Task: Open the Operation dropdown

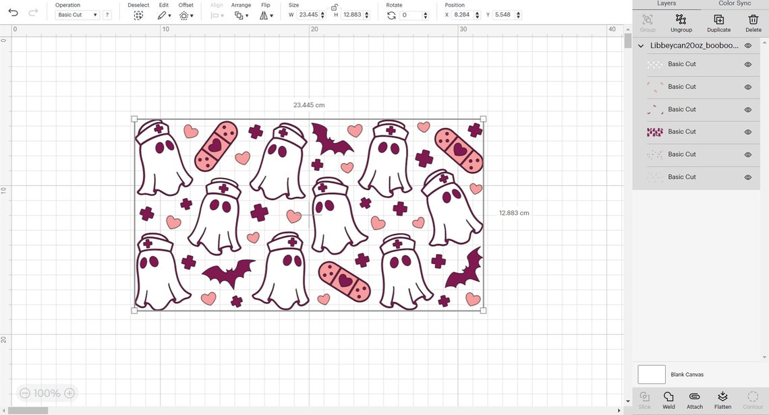Action: [x=76, y=14]
